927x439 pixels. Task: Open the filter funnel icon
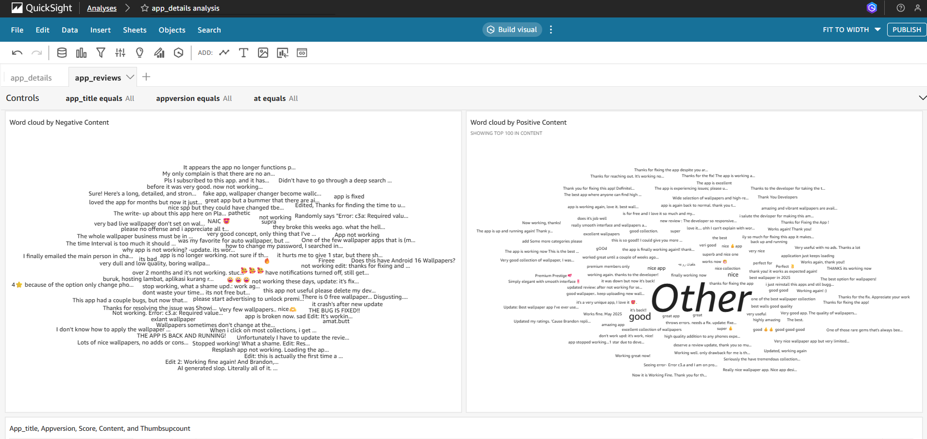101,53
